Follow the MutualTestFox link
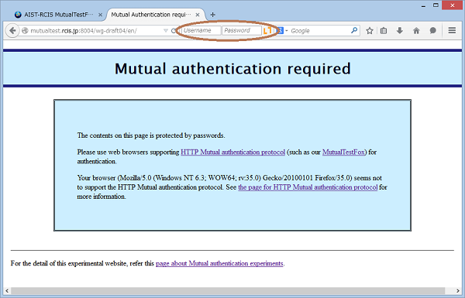This screenshot has width=465, height=298. click(x=343, y=152)
